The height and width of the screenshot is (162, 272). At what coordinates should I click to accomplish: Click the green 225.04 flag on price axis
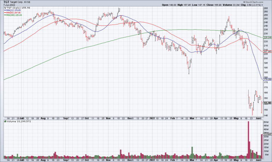267,37
